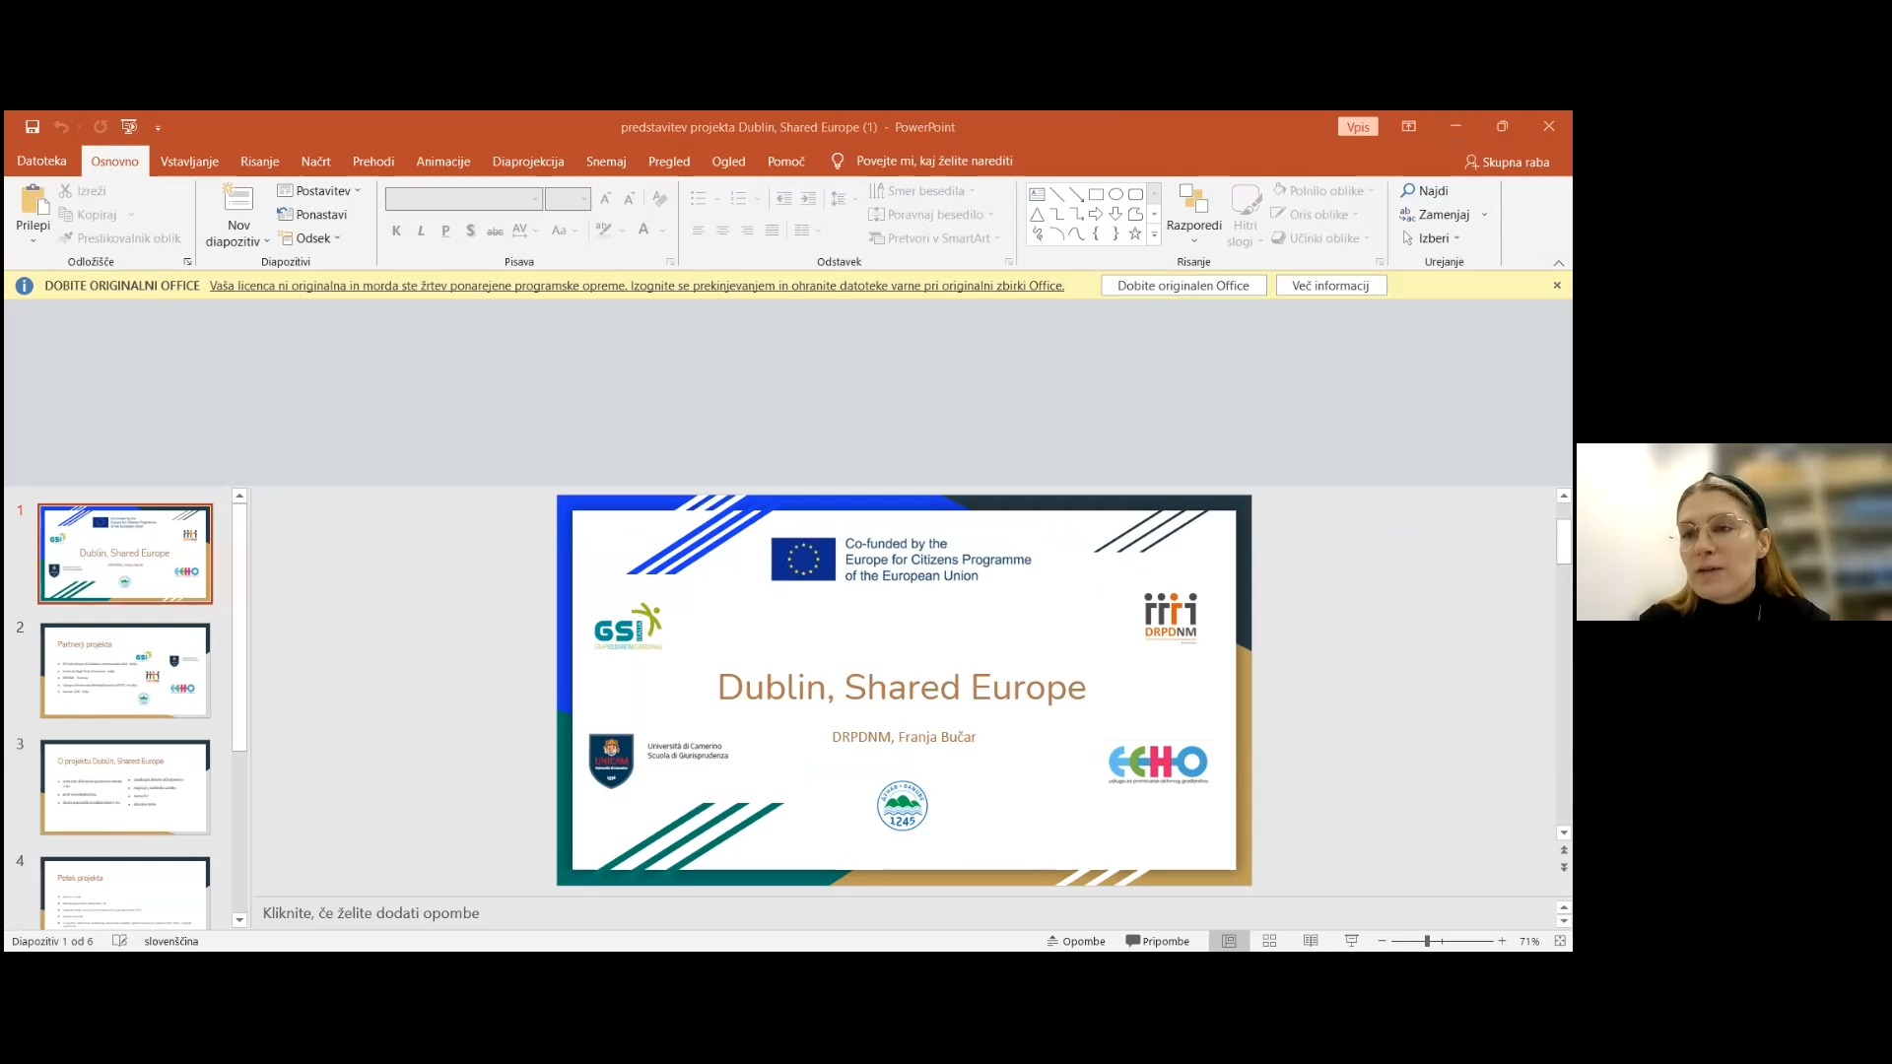Screen dimensions: 1892x1064
Task: Click the Razporedi arrange icon
Action: click(x=1193, y=200)
